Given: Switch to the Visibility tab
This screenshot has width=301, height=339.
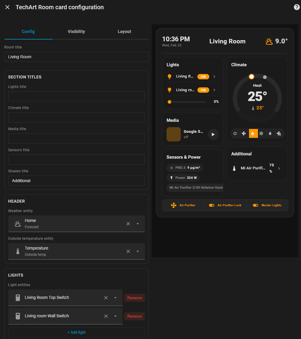Looking at the screenshot, I should [76, 31].
